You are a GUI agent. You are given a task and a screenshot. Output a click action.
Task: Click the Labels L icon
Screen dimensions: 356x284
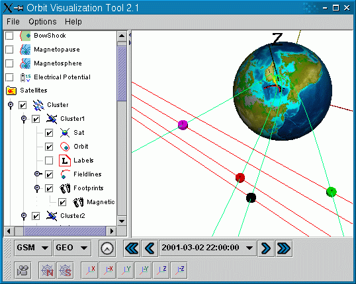[65, 160]
